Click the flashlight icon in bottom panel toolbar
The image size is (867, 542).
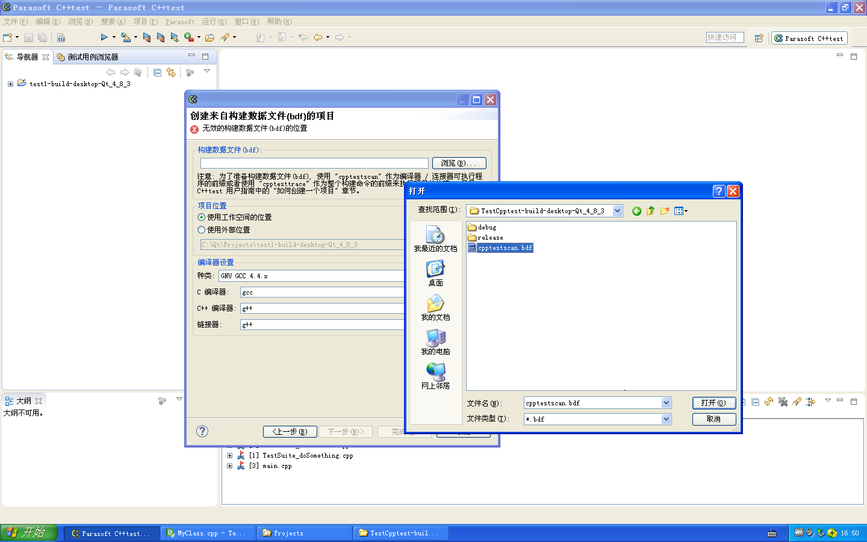pyautogui.click(x=797, y=402)
